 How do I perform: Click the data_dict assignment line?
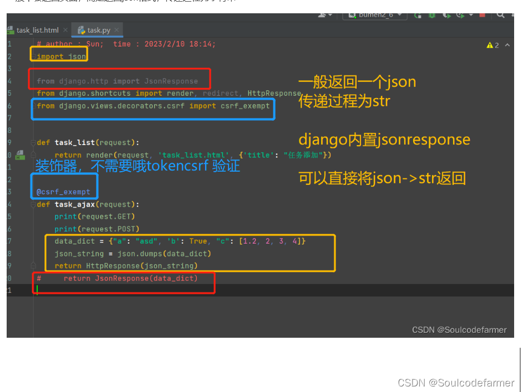coord(180,241)
